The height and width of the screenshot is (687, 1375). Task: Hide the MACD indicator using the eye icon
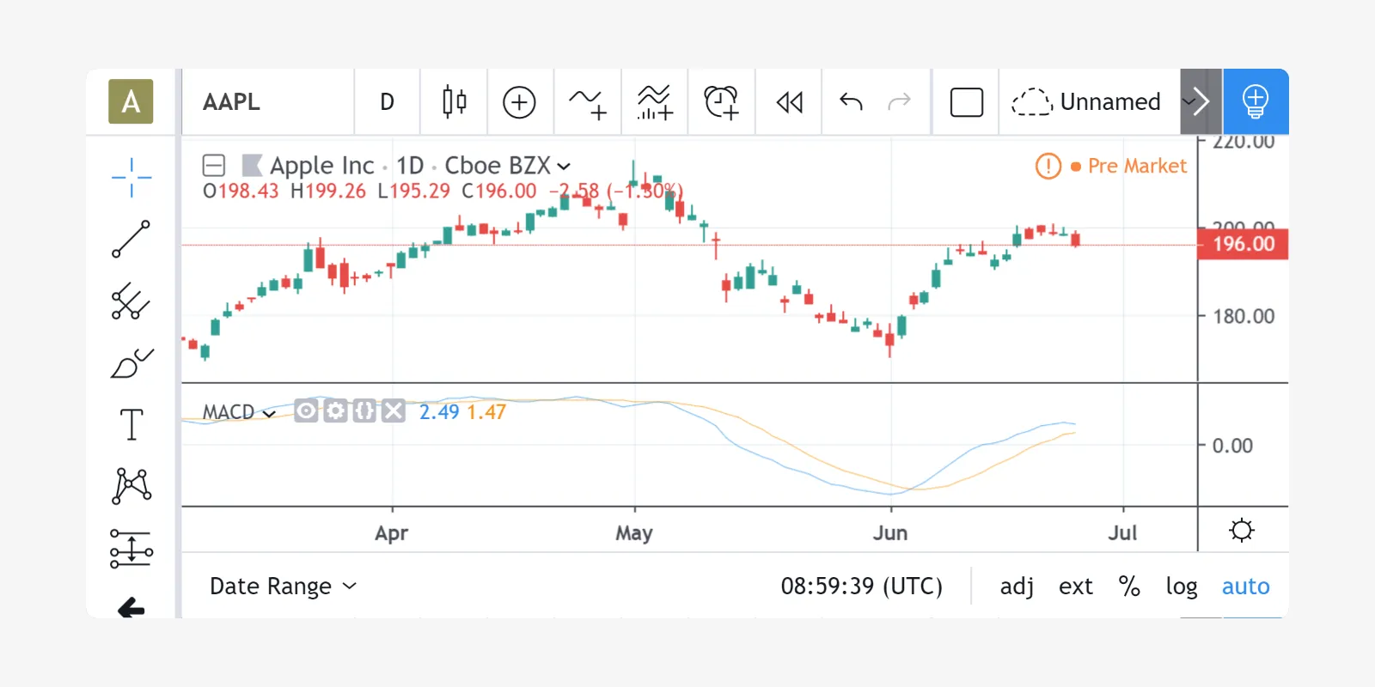tap(306, 411)
